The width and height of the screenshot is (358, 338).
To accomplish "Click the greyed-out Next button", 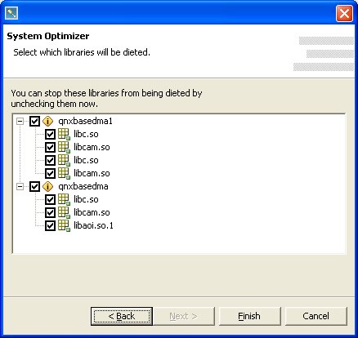I will pyautogui.click(x=184, y=316).
